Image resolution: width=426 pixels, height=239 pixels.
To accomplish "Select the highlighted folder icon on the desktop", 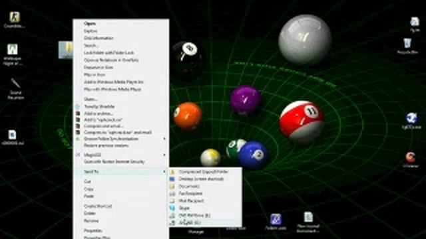I will 66,50.
